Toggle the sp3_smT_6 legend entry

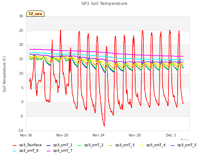point(25,151)
